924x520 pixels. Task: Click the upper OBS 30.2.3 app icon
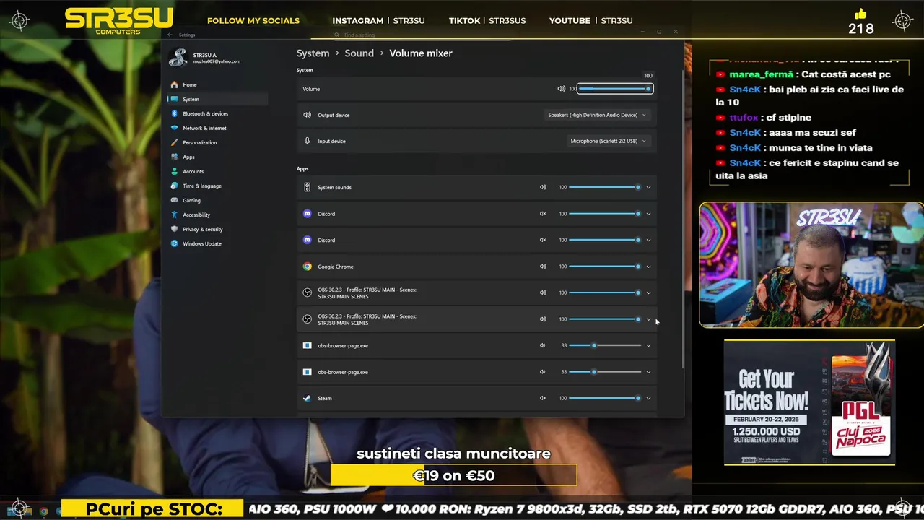308,292
